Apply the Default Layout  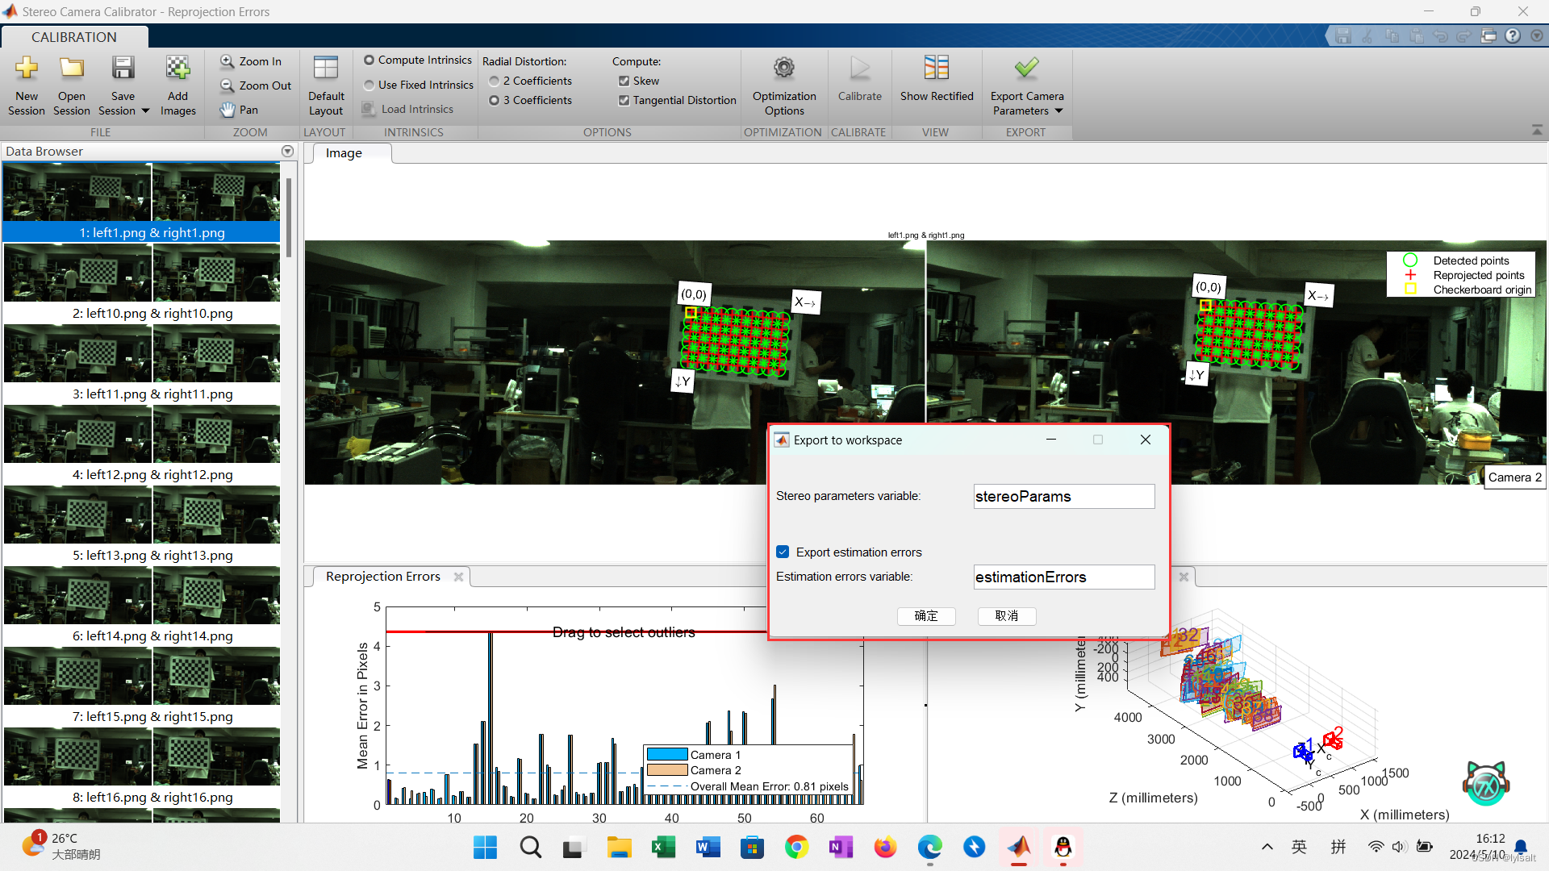click(326, 69)
